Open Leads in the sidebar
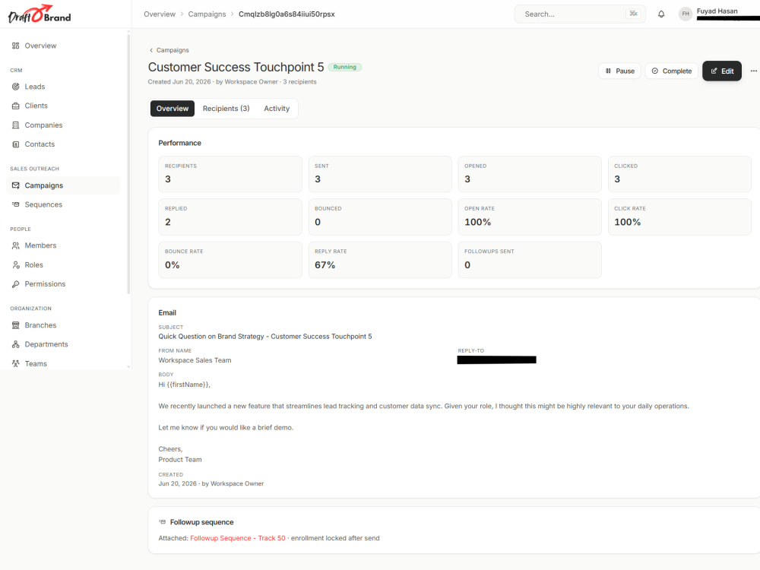This screenshot has width=760, height=570. click(63, 87)
